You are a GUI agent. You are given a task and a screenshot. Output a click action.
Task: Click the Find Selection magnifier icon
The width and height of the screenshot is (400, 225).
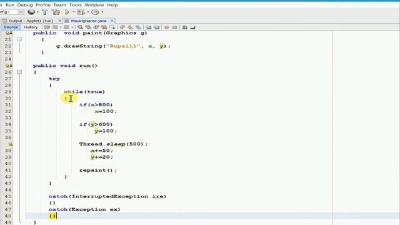coord(80,27)
